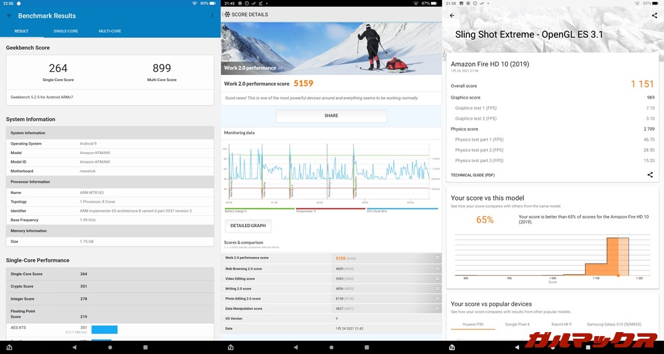Select the Google Pixel 4 comparison tab
Image resolution: width=664 pixels, height=354 pixels.
pyautogui.click(x=517, y=324)
